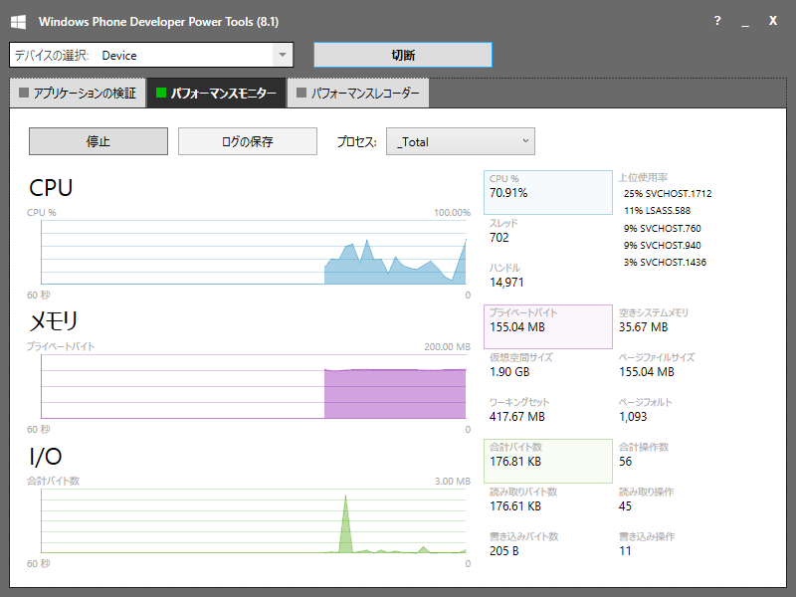The height and width of the screenshot is (597, 796).
Task: Expand the プロセス _Total dropdown
Action: coord(461,141)
